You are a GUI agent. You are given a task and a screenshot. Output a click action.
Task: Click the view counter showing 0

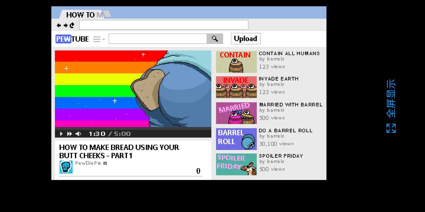[198, 171]
